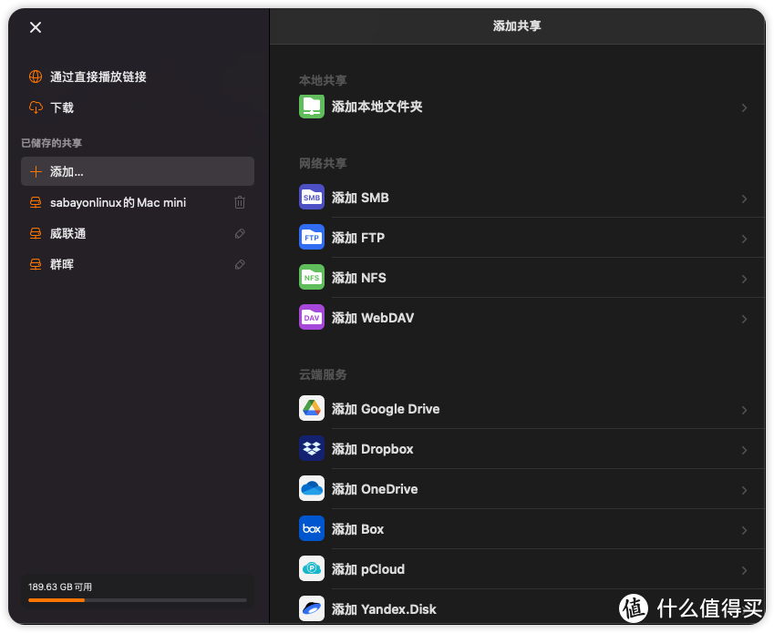Select 通过直接播放链接 in sidebar
Screen dimensions: 774x633
pyautogui.click(x=138, y=77)
